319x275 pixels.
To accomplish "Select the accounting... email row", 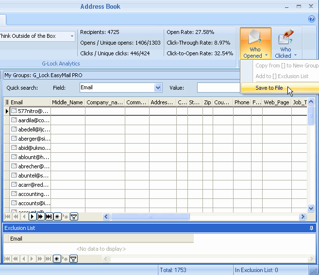I will click(x=30, y=194).
